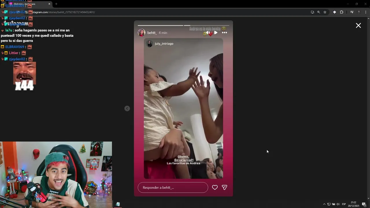Play the paused story
The width and height of the screenshot is (370, 208).
216,33
